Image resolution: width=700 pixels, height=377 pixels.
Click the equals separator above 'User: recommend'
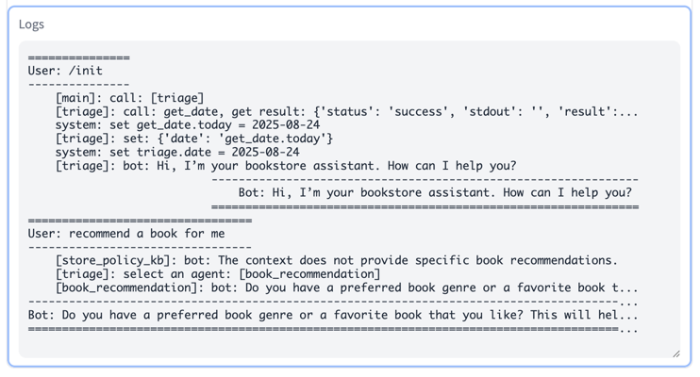140,221
